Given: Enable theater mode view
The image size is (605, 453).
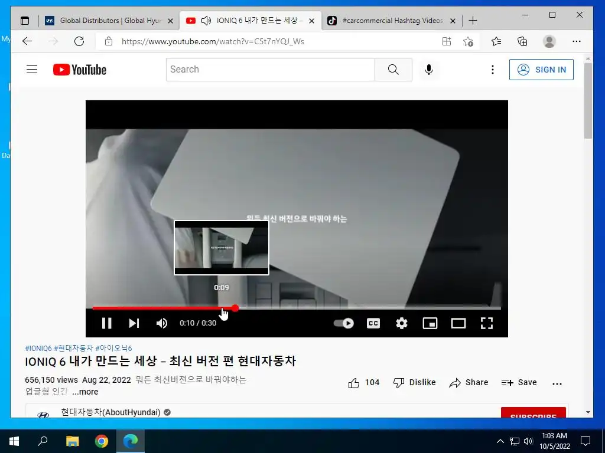Looking at the screenshot, I should 458,323.
